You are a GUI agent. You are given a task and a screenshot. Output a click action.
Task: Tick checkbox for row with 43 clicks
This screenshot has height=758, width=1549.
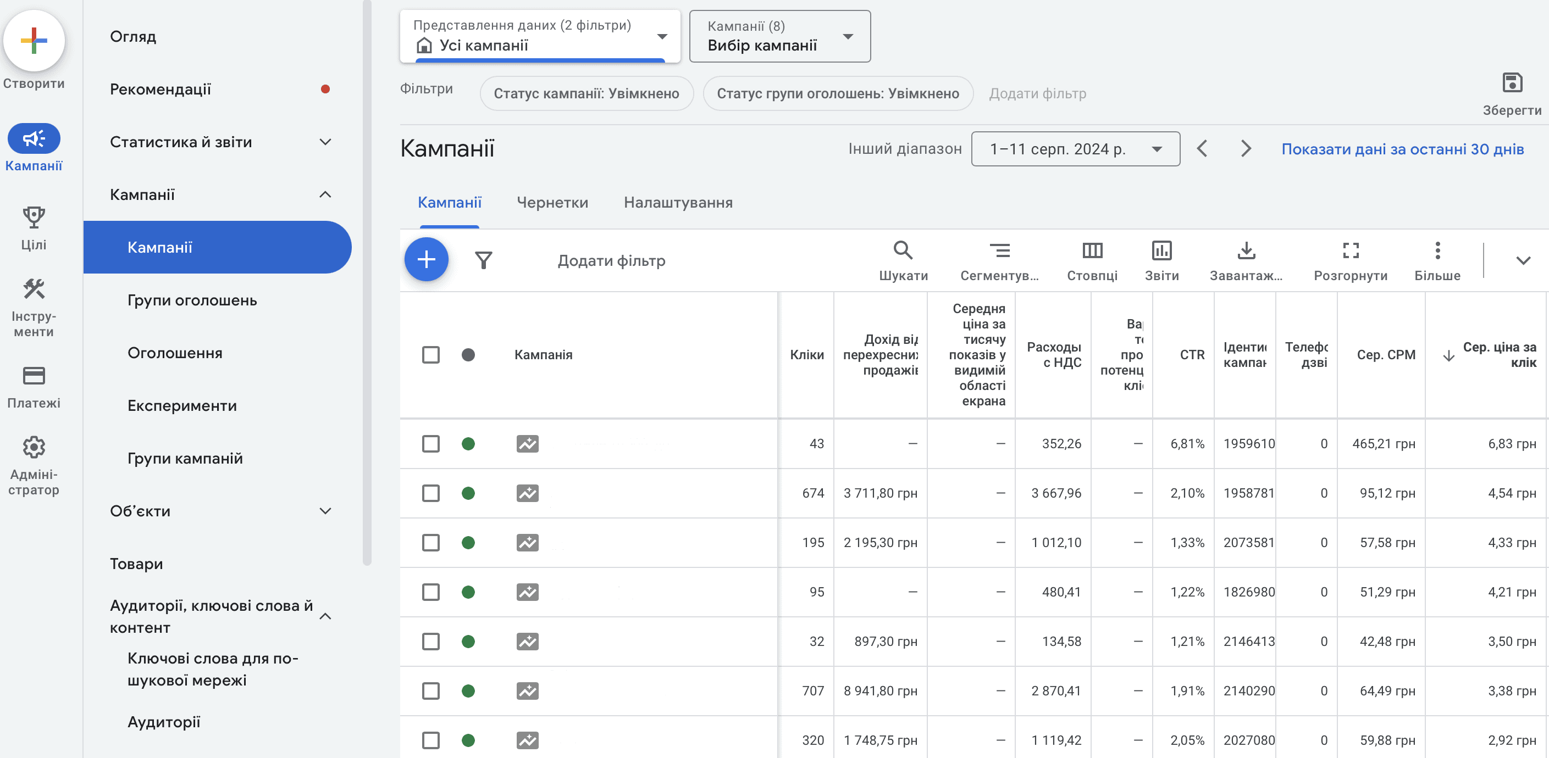coord(430,444)
